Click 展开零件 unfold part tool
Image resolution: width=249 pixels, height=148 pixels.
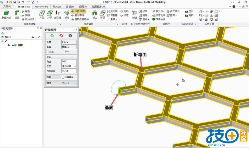78,15
